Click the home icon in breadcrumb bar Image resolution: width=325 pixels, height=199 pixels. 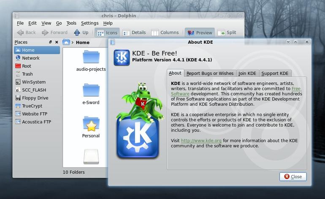click(66, 42)
